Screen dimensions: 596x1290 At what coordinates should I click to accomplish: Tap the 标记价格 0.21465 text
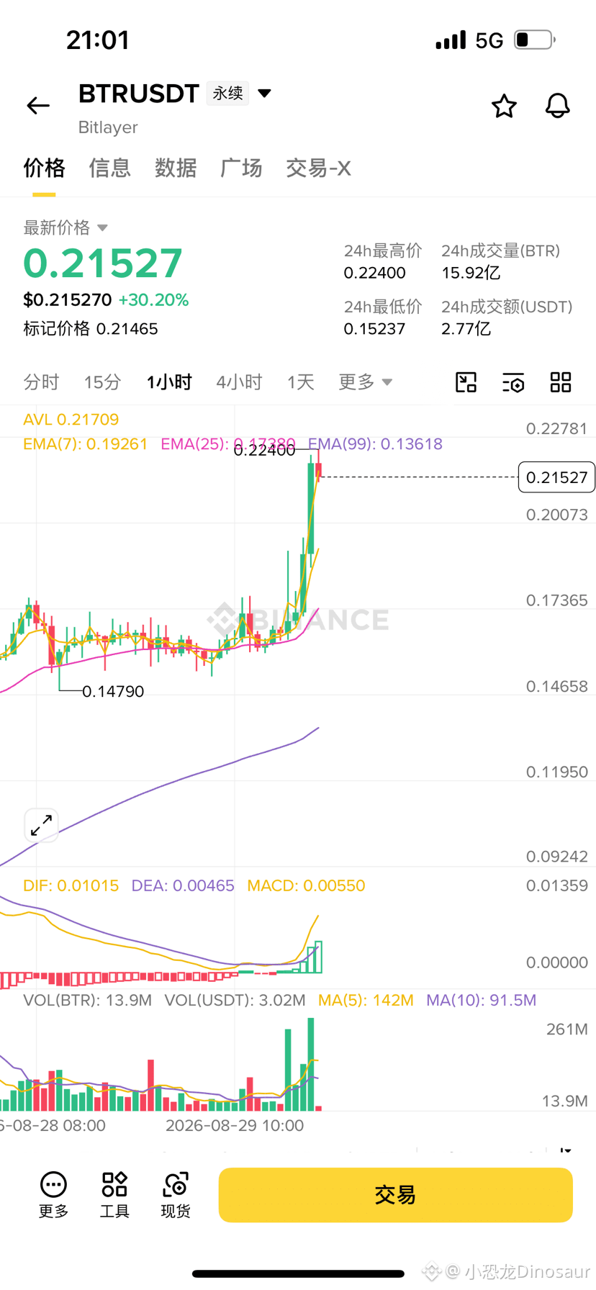click(x=91, y=329)
